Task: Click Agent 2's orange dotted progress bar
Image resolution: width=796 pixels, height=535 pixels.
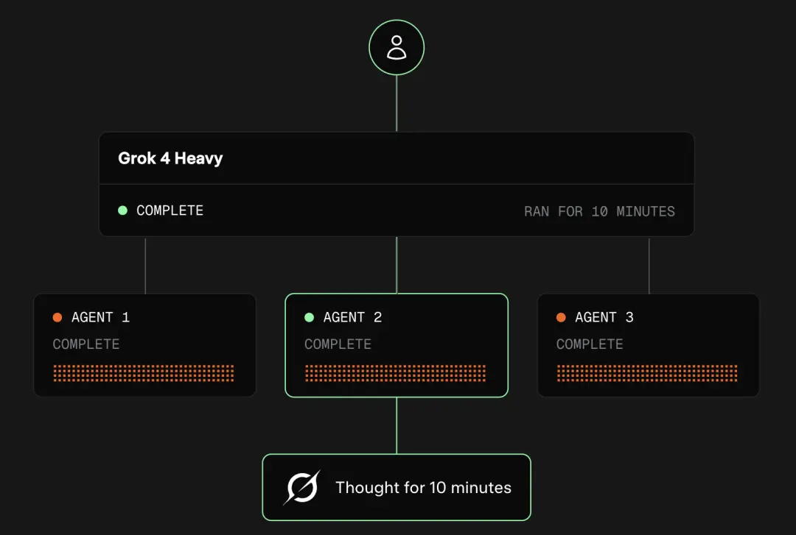Action: pyautogui.click(x=396, y=373)
